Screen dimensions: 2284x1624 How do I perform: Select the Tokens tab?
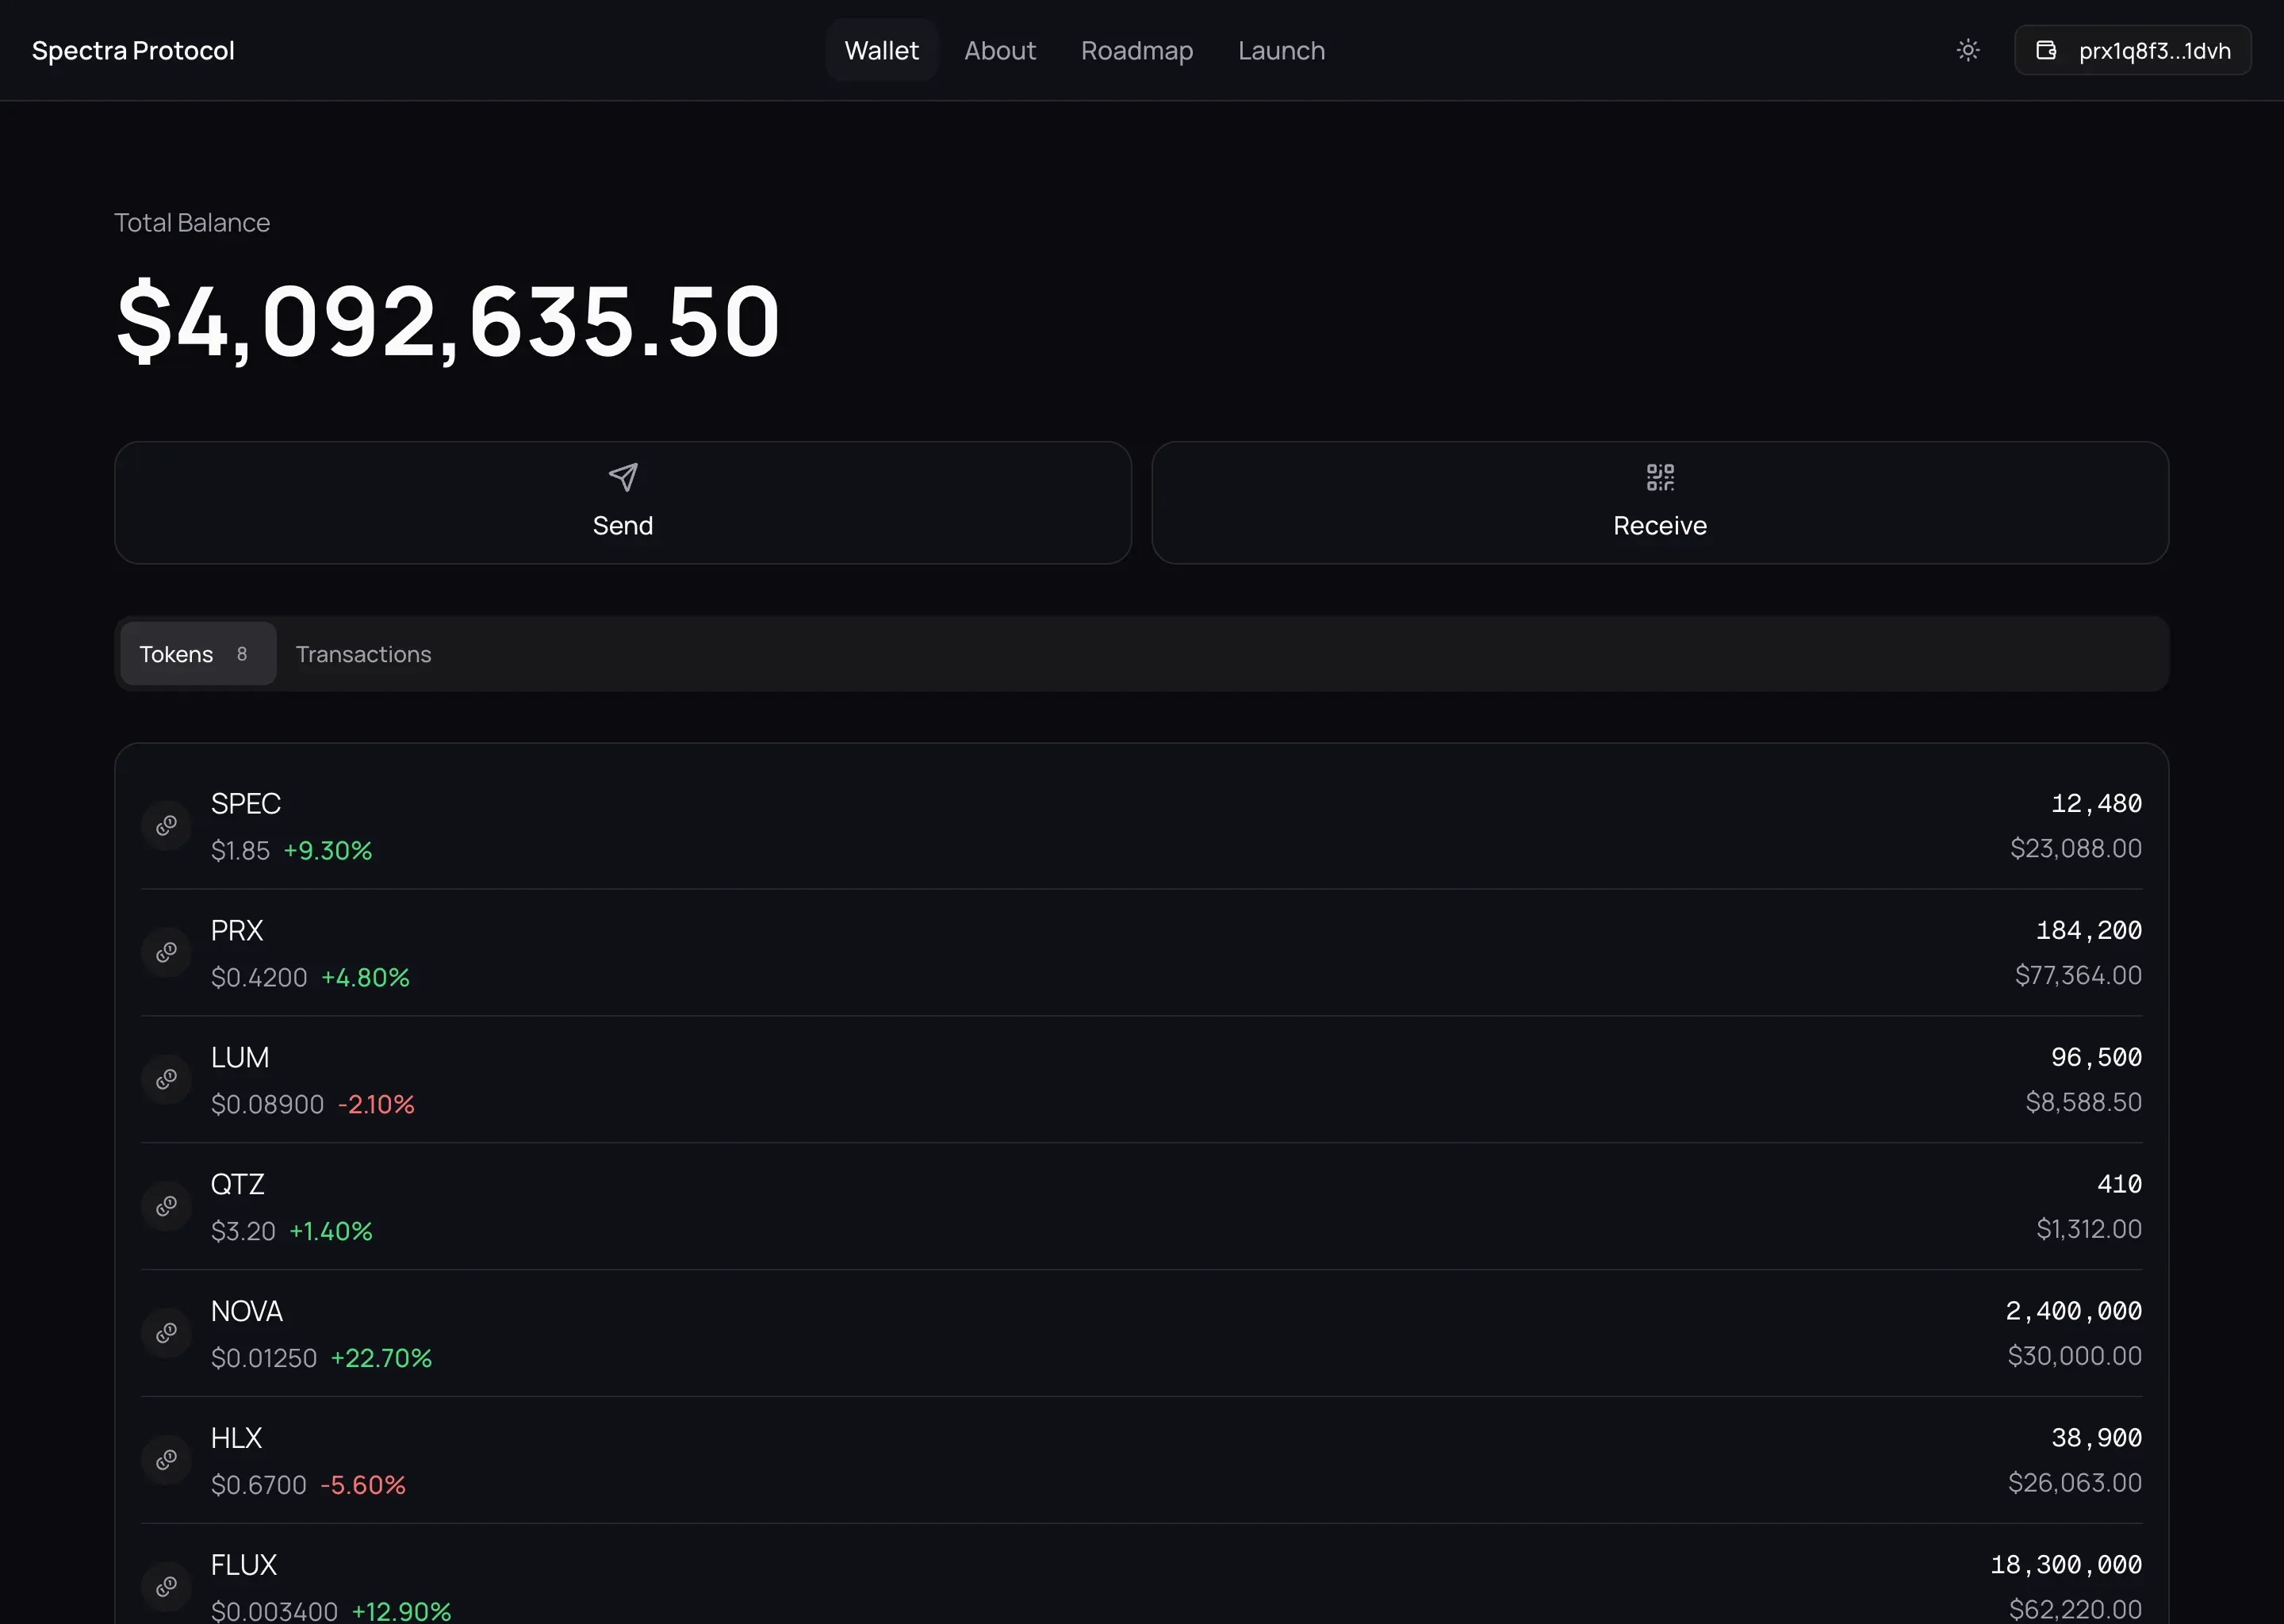(198, 654)
